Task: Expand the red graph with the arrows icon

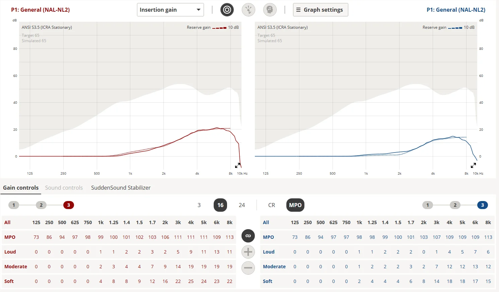Action: coord(238,165)
